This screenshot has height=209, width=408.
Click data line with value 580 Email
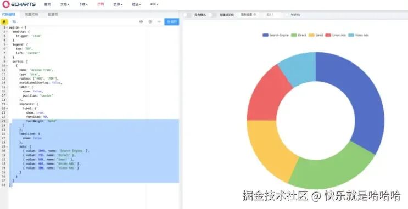pos(48,159)
